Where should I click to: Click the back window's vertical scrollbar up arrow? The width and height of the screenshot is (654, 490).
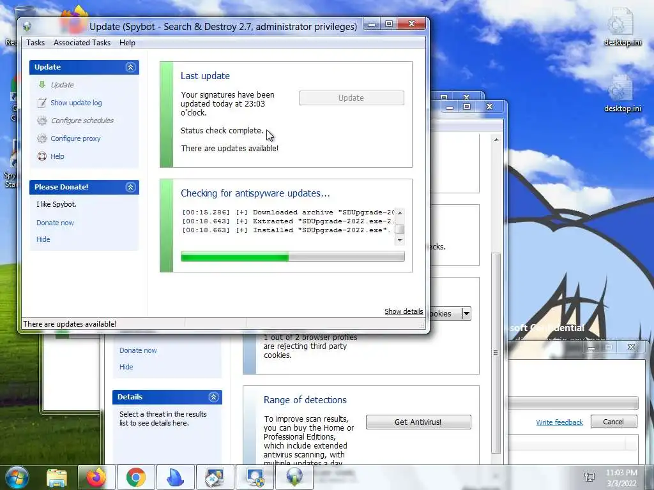click(x=496, y=140)
